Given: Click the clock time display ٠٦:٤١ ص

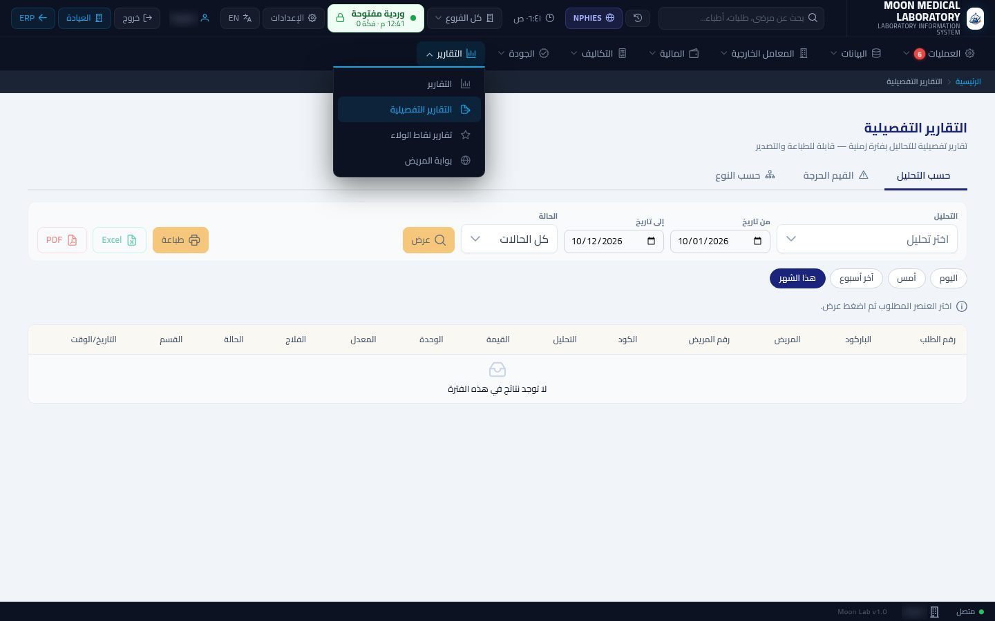Looking at the screenshot, I should coord(533,18).
